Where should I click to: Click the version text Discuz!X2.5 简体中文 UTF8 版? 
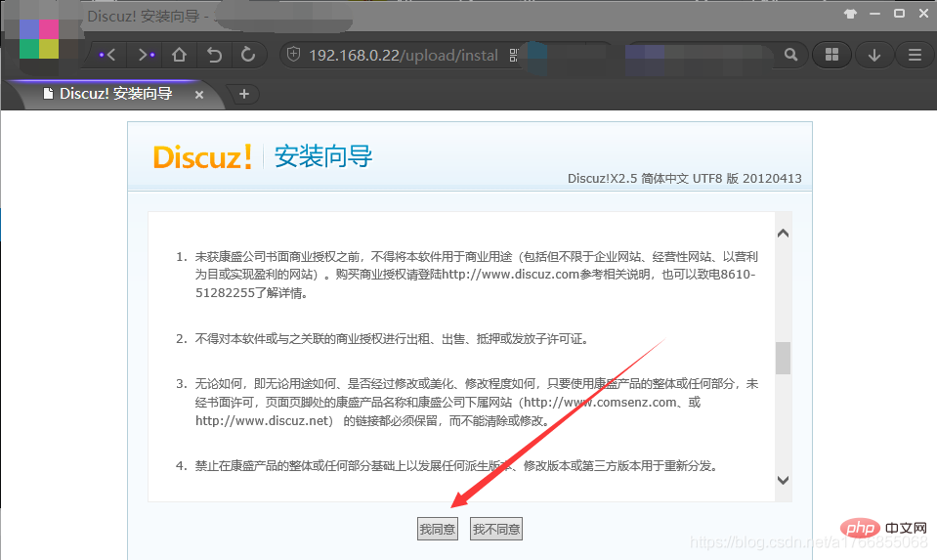pos(684,178)
